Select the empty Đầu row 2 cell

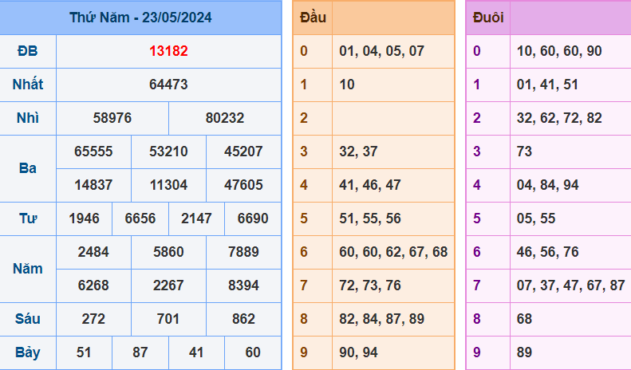393,118
